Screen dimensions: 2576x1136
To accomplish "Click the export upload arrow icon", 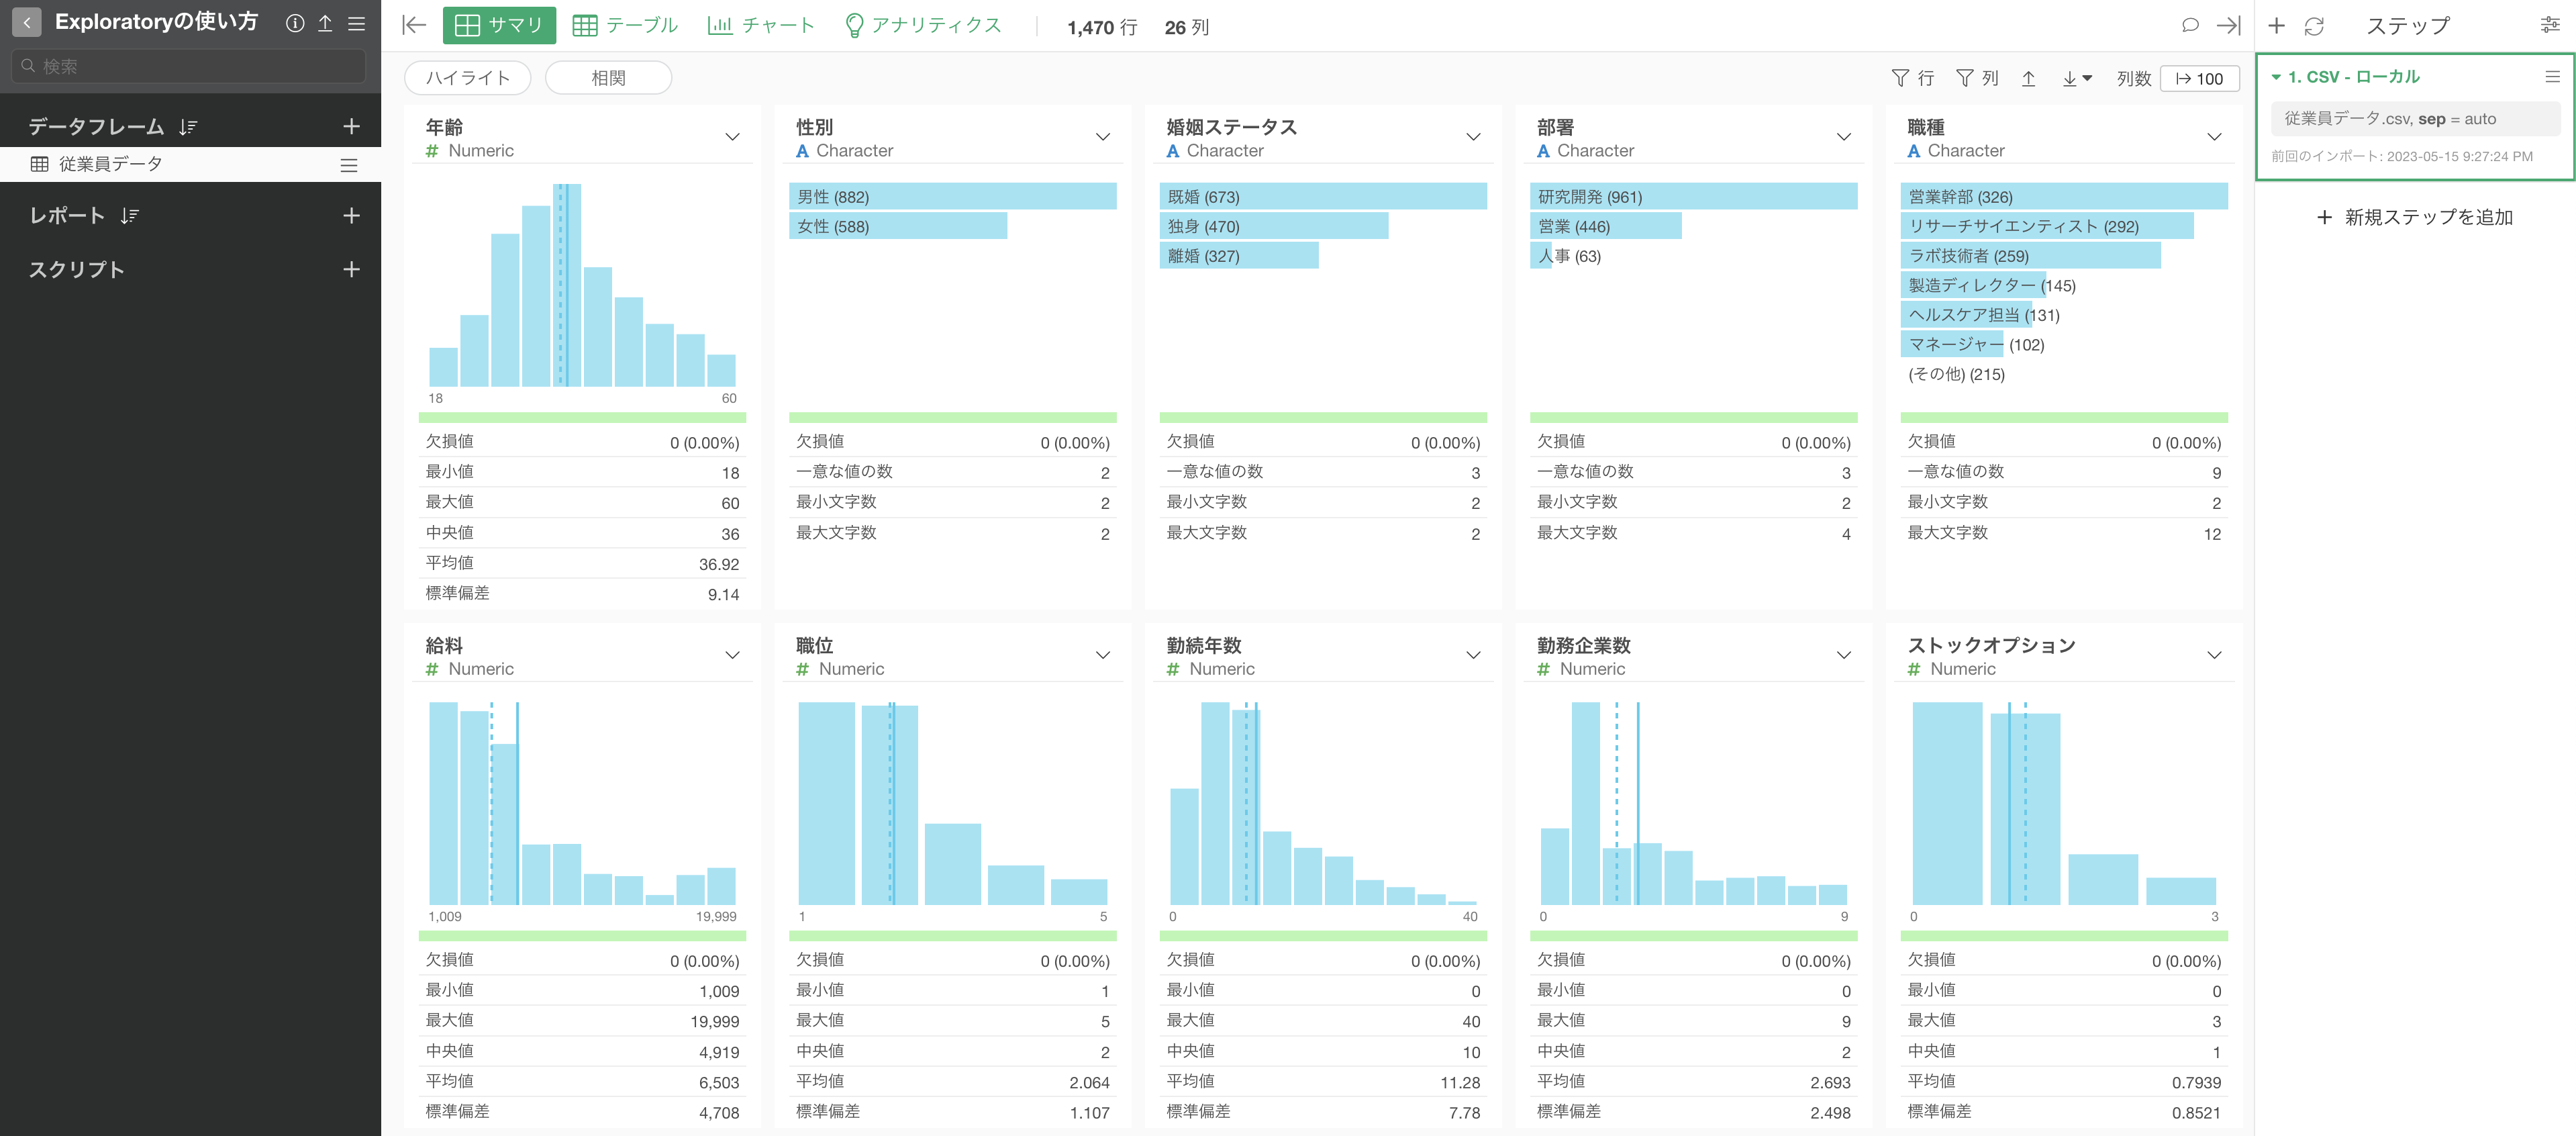I will 2029,79.
